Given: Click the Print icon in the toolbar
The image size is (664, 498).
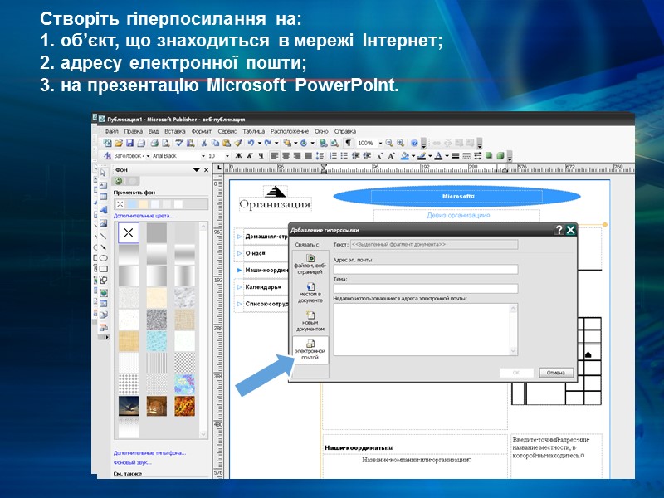Looking at the screenshot, I should click(x=154, y=143).
